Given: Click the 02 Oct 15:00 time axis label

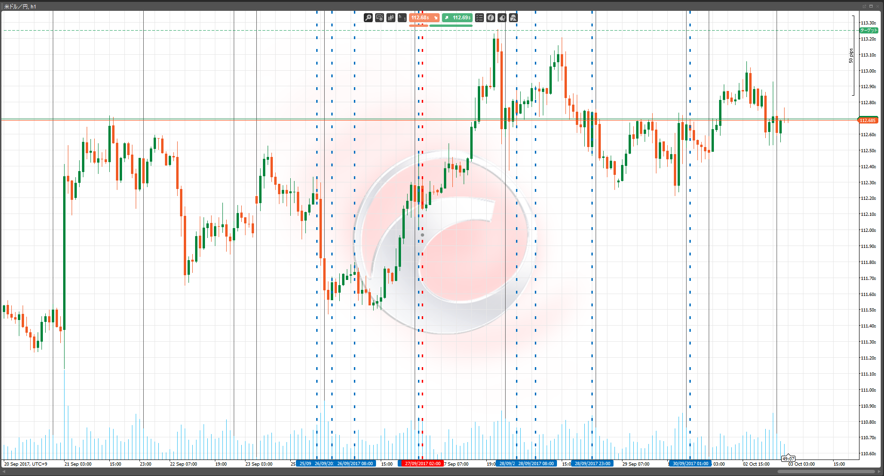Looking at the screenshot, I should [x=756, y=464].
